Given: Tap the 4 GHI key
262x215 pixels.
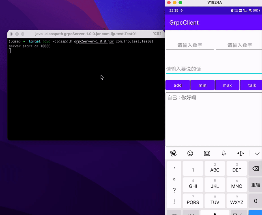Looking at the screenshot, I should tap(193, 185).
